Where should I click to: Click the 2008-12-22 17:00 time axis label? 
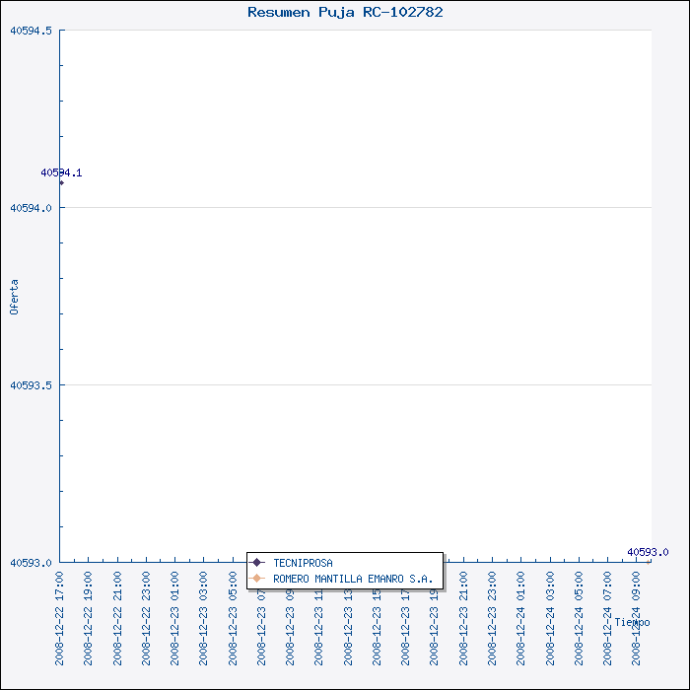click(60, 617)
